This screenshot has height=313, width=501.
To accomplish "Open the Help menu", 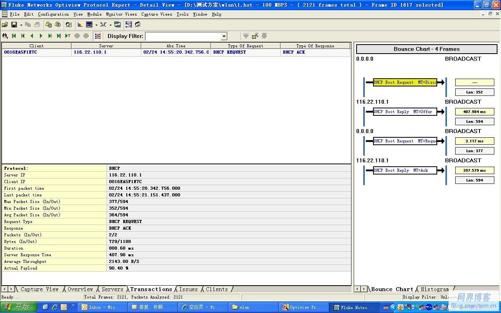I will (216, 14).
